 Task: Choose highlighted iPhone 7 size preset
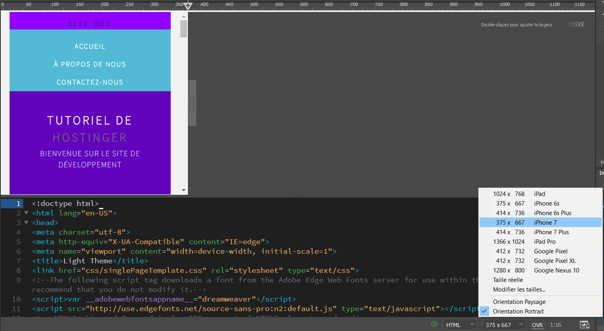tap(540, 223)
